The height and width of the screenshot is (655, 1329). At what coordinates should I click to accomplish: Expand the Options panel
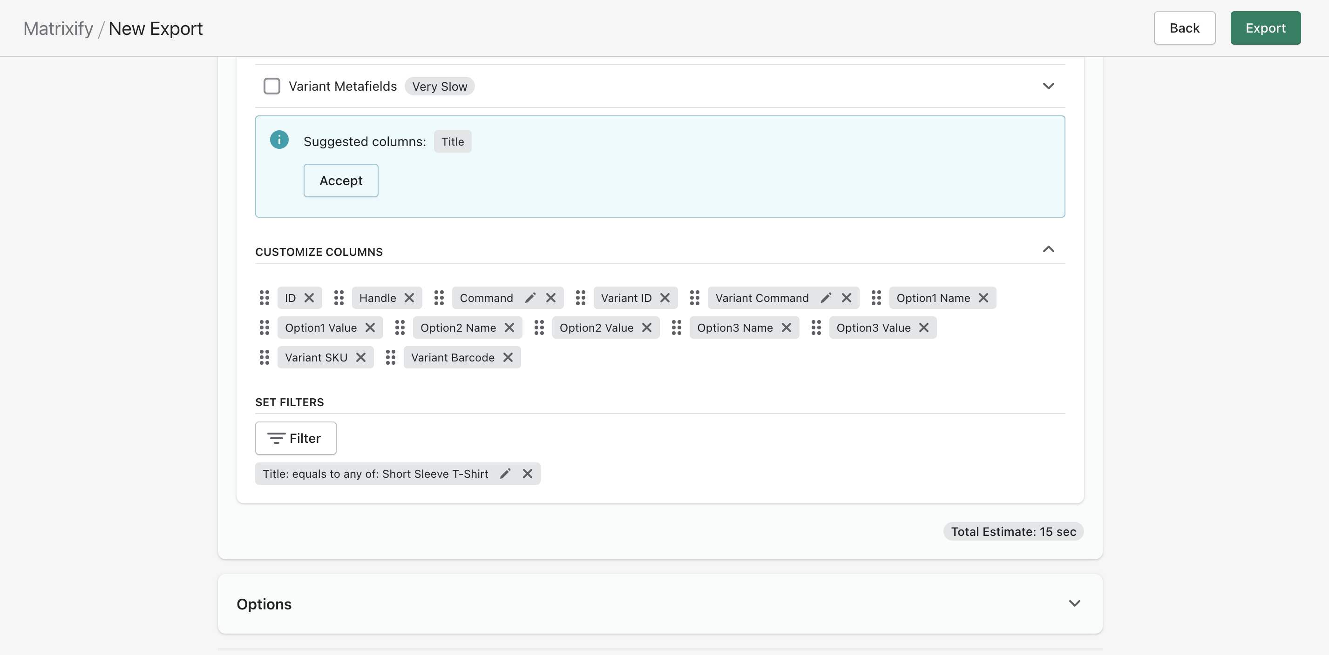[1074, 603]
